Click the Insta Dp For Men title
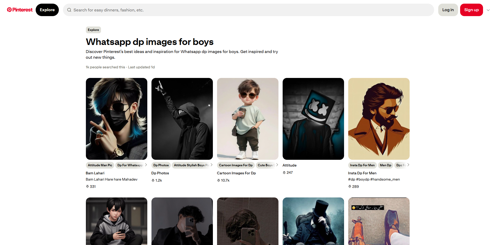 [362, 173]
